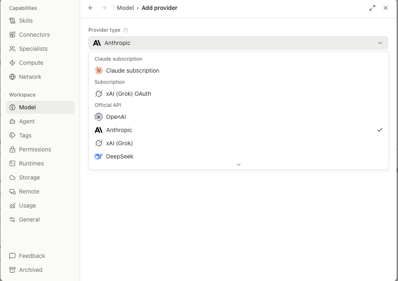
Task: Click the Model breadcrumb link
Action: tap(126, 8)
